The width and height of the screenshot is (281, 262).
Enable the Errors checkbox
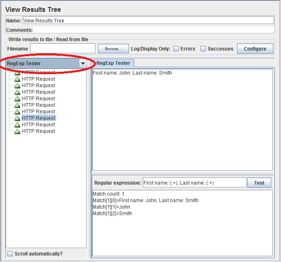pos(176,48)
